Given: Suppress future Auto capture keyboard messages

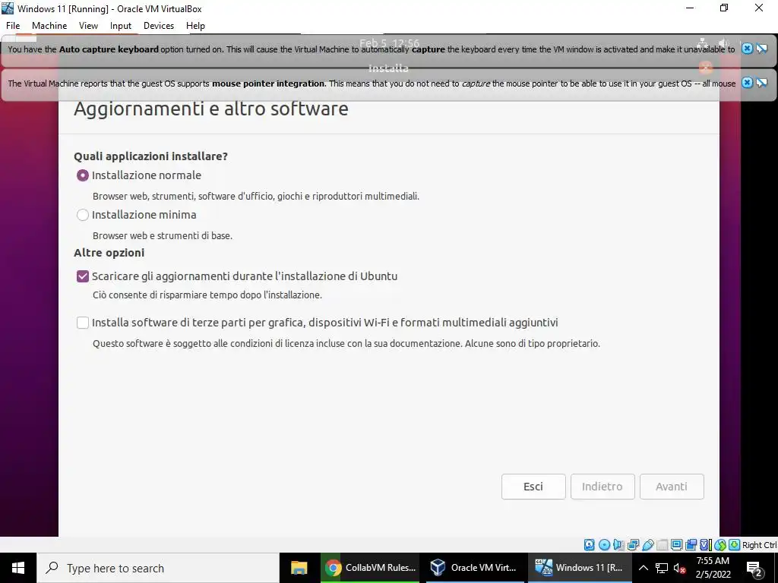Looking at the screenshot, I should [762, 48].
